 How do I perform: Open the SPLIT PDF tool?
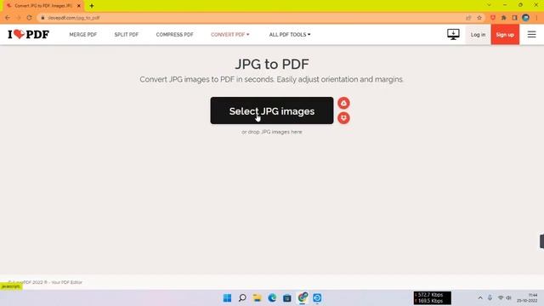tap(127, 35)
